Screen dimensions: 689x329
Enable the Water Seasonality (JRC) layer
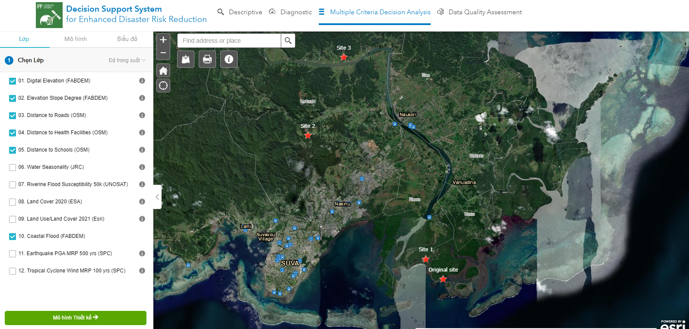[13, 168]
